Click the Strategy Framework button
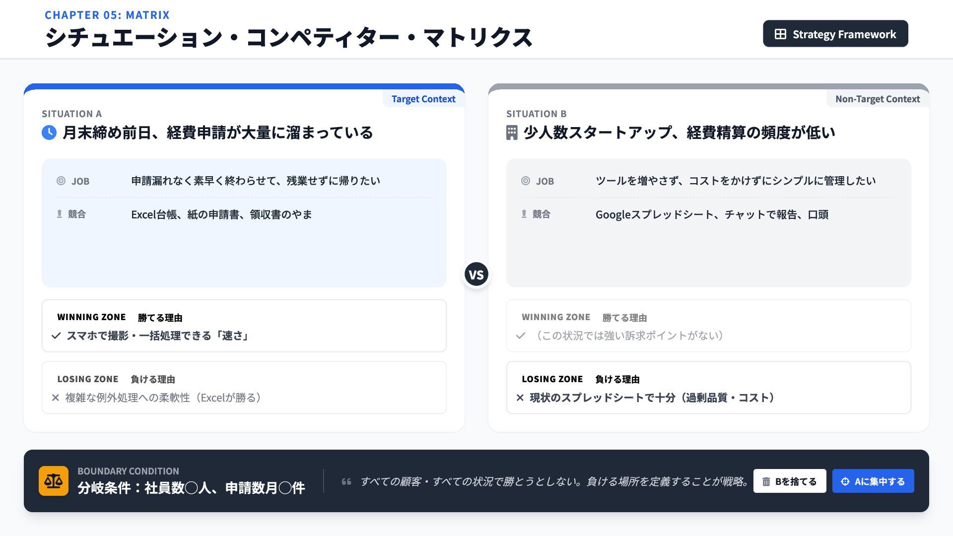Viewport: 953px width, 536px height. pos(835,34)
